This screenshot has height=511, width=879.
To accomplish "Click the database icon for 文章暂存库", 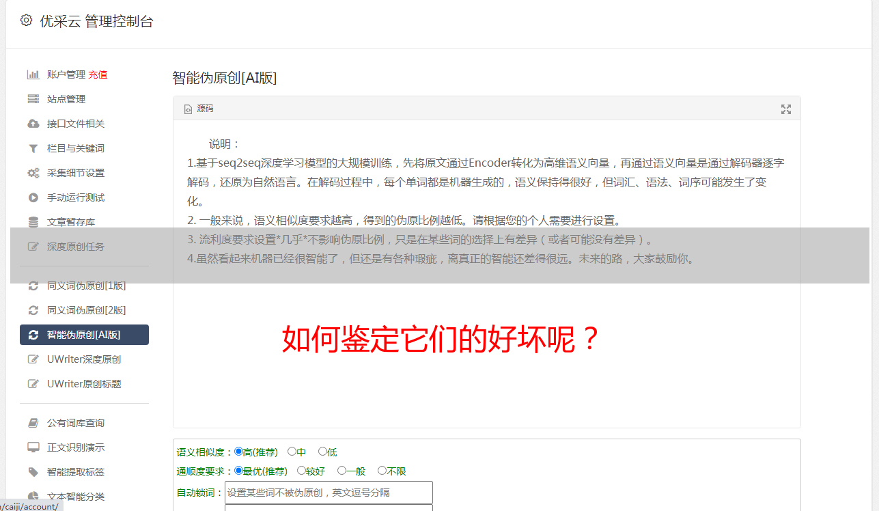I will click(x=33, y=222).
